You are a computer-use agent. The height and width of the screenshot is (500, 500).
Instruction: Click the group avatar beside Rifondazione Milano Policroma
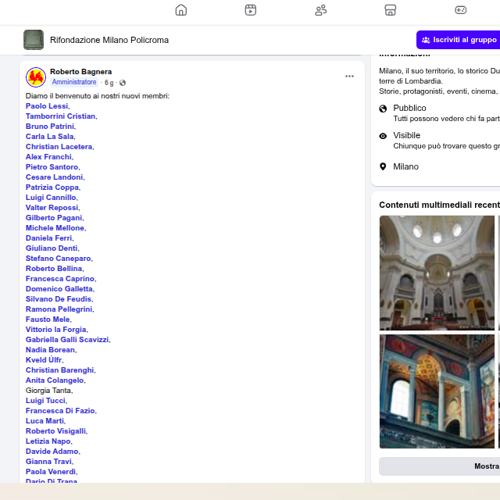34,40
